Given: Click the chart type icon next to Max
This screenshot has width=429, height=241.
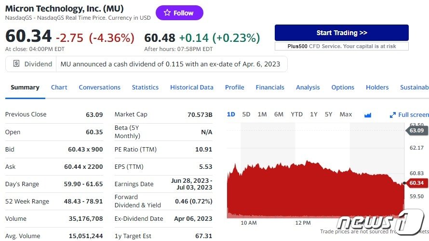Looking at the screenshot, I should point(368,114).
